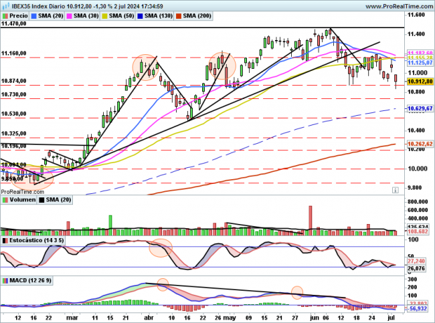Select SMA (200) legend entry
The width and height of the screenshot is (435, 323).
(193, 16)
